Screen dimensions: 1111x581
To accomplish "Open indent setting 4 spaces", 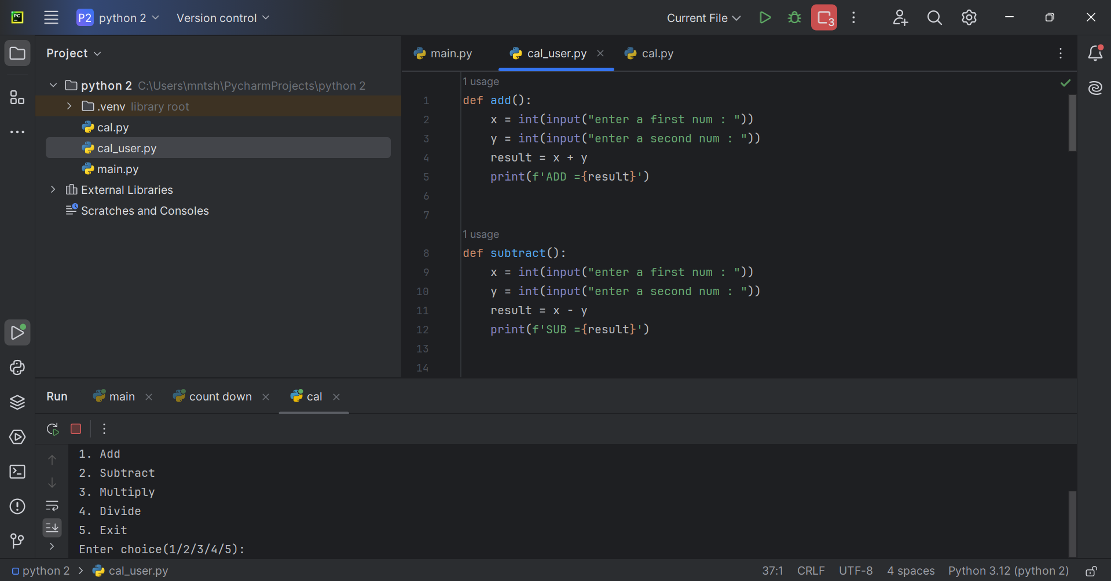I will point(911,571).
